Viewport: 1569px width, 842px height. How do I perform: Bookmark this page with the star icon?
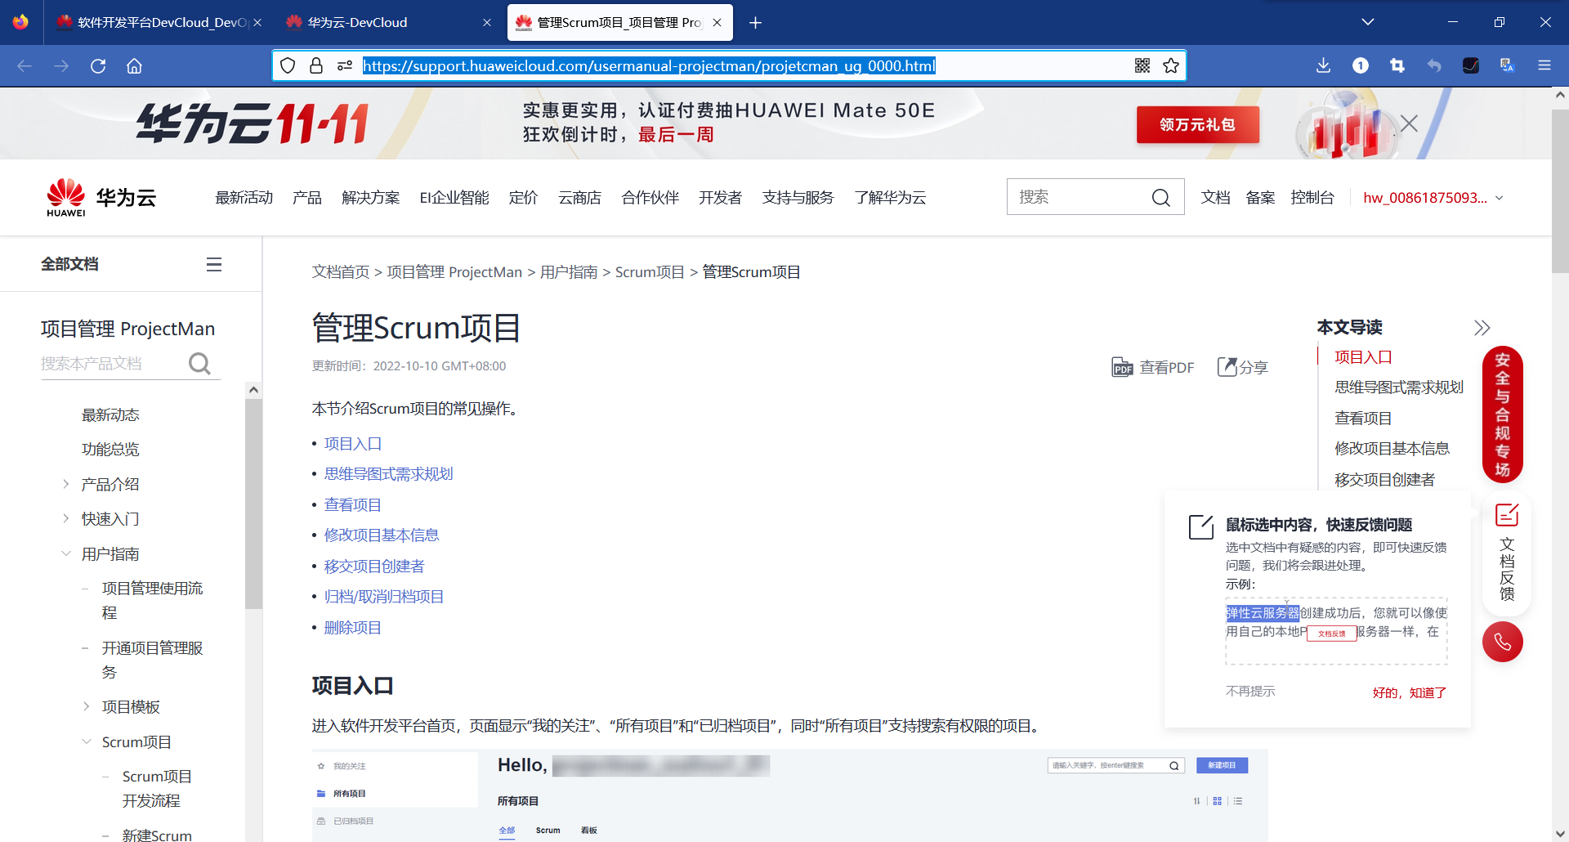(1170, 65)
